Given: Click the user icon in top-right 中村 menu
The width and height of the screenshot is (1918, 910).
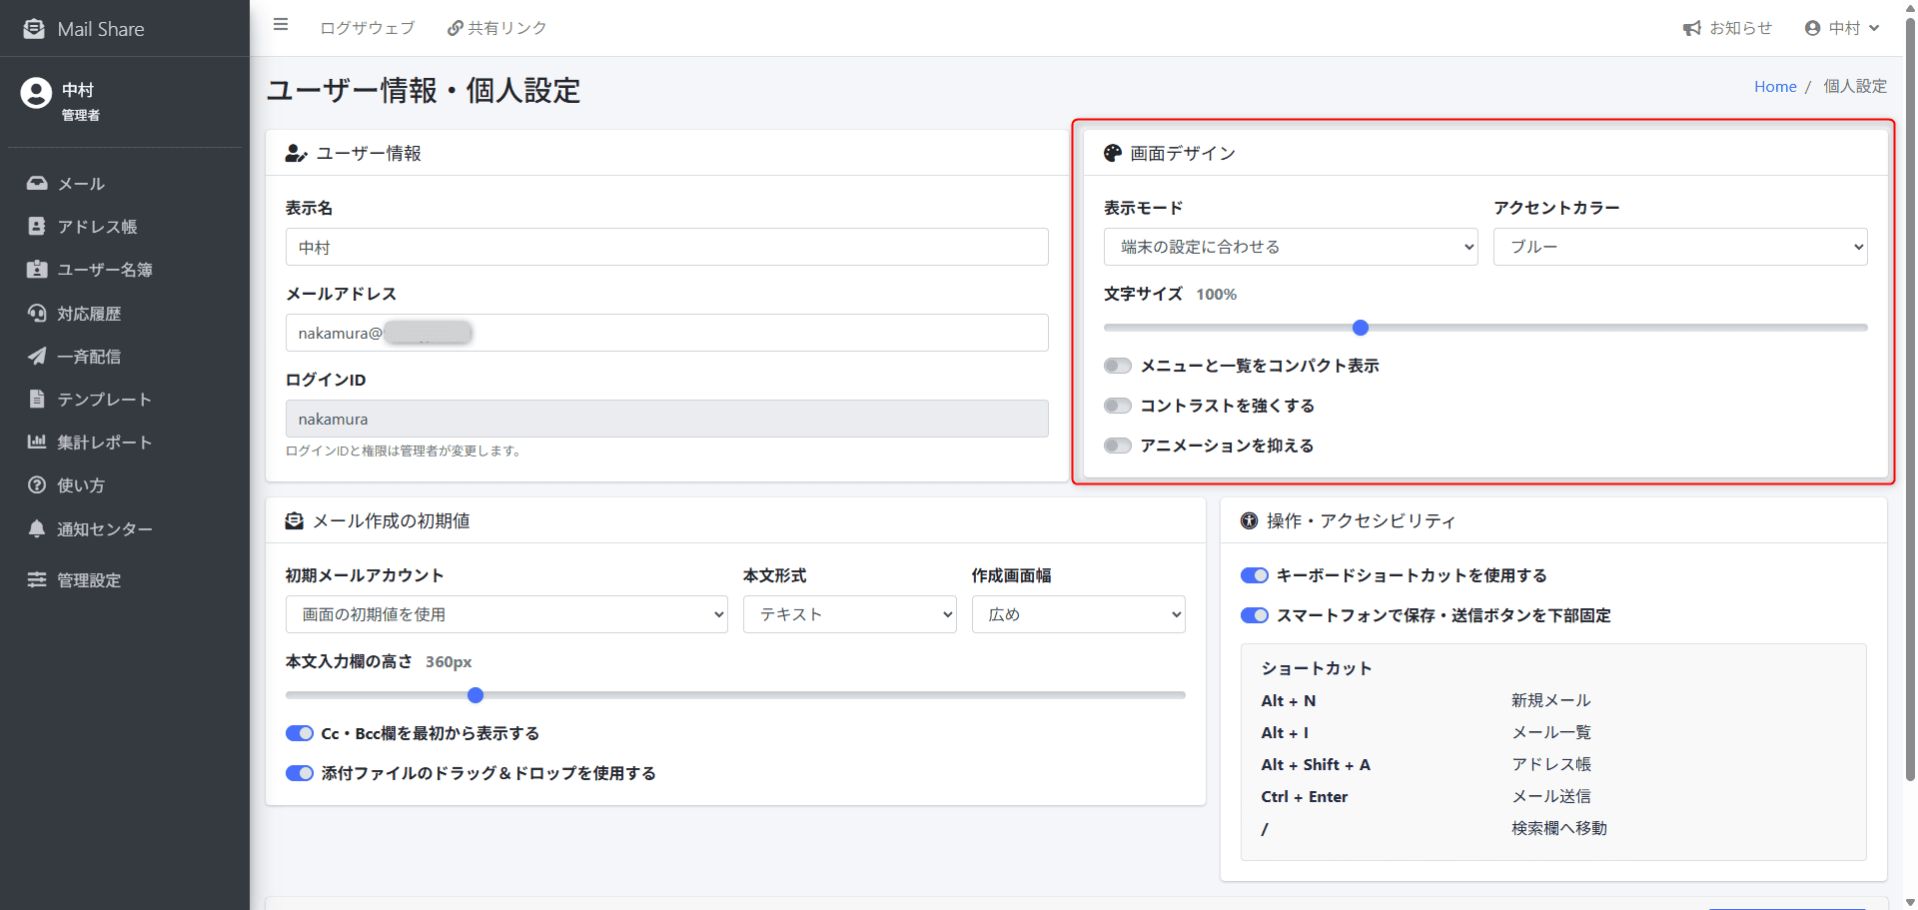Looking at the screenshot, I should 1813,28.
